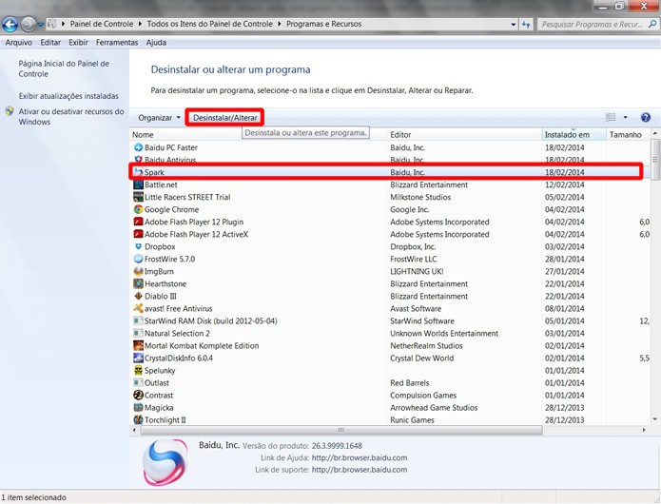This screenshot has width=661, height=504.
Task: Click the Natural Selection 2 icon
Action: pos(138,333)
